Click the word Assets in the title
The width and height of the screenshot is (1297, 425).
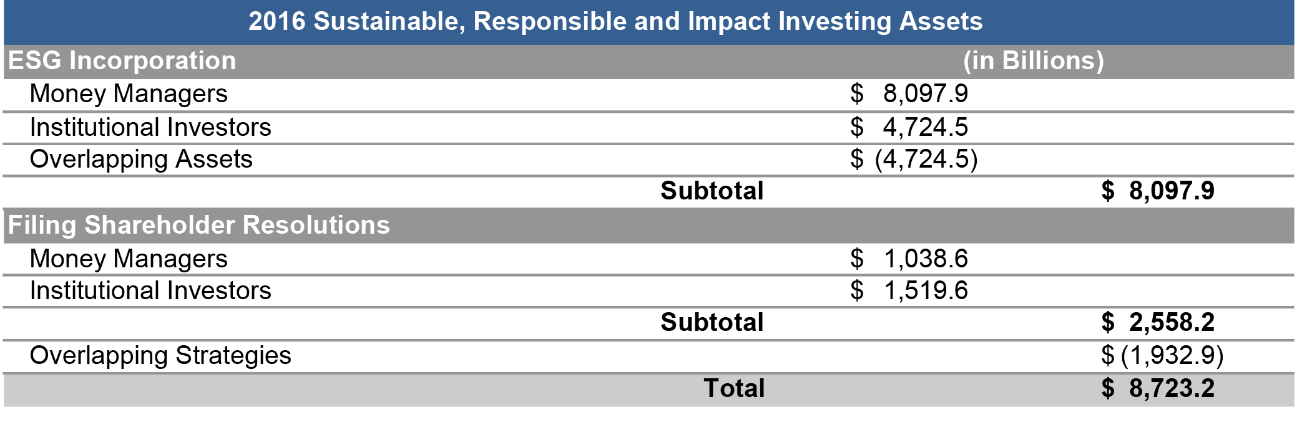[941, 22]
